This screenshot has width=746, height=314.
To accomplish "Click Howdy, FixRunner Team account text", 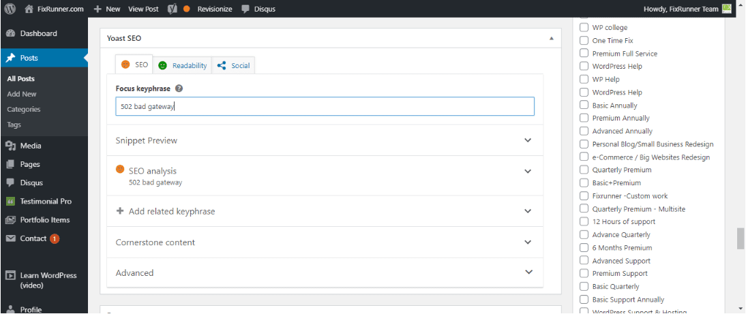I will click(681, 9).
